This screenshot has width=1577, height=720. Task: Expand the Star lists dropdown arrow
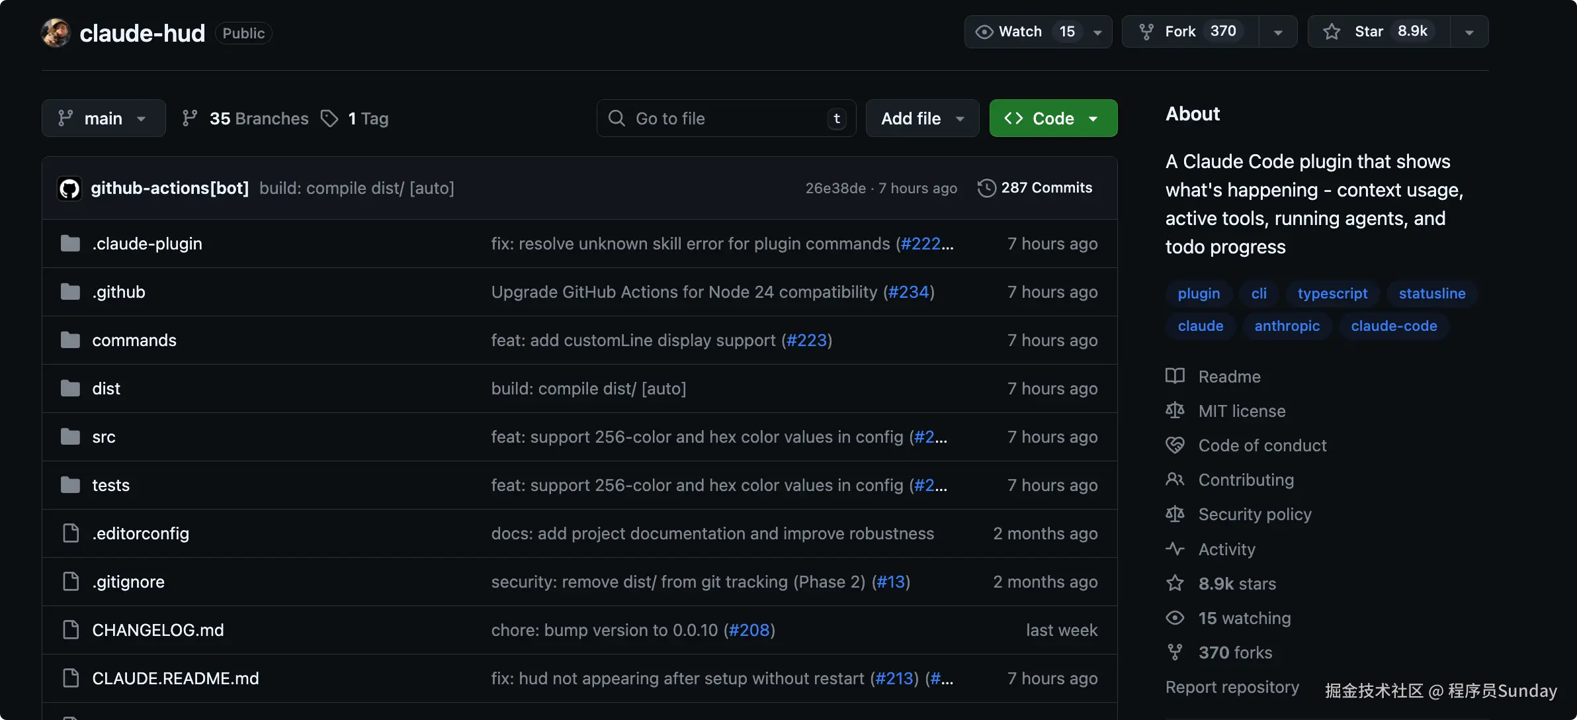point(1469,32)
